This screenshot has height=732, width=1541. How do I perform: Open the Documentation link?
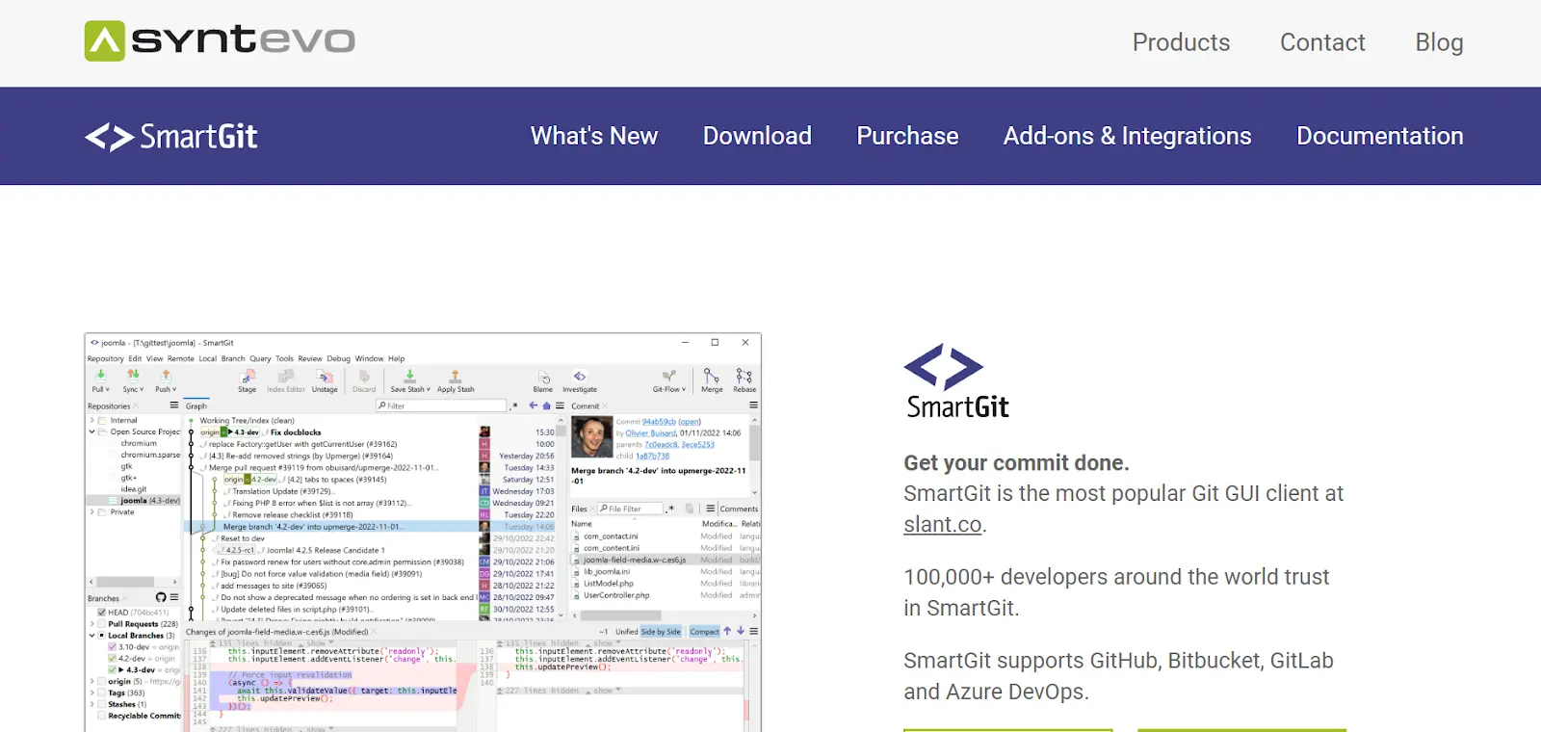1379,136
